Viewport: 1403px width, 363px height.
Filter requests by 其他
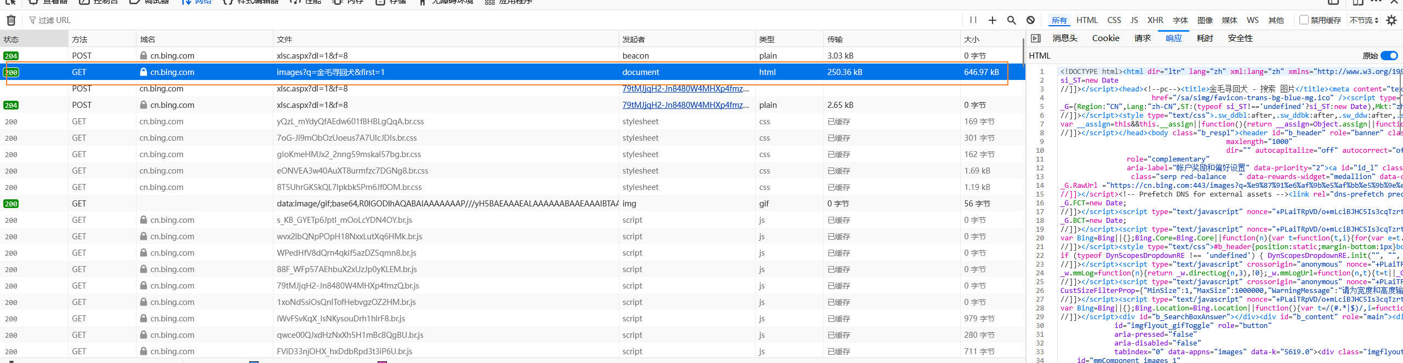pos(1276,20)
